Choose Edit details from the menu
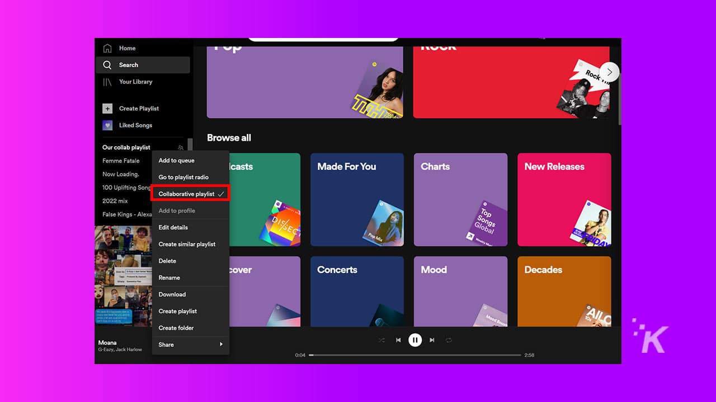 (173, 227)
